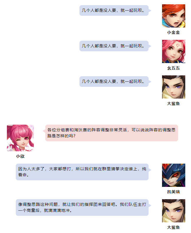The image size is (191, 233).
Task: Click the bottom 大鲨鱼 avatar
Action: [x=174, y=211]
